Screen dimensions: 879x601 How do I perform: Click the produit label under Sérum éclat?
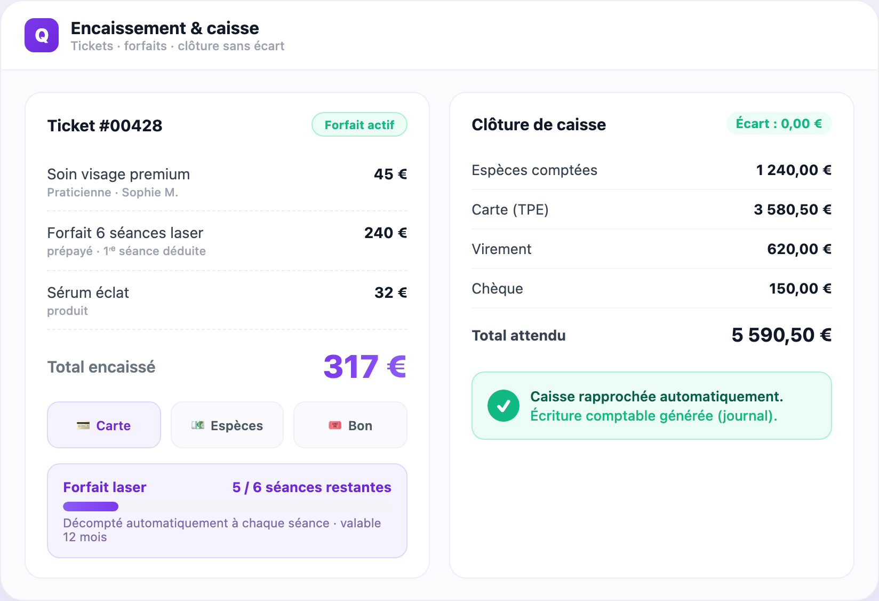click(x=67, y=311)
